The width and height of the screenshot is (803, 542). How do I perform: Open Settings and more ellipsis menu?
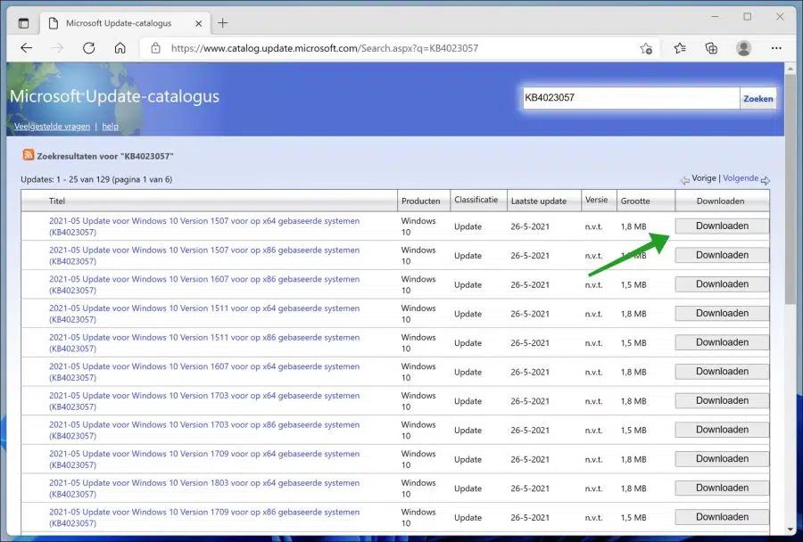[x=776, y=48]
